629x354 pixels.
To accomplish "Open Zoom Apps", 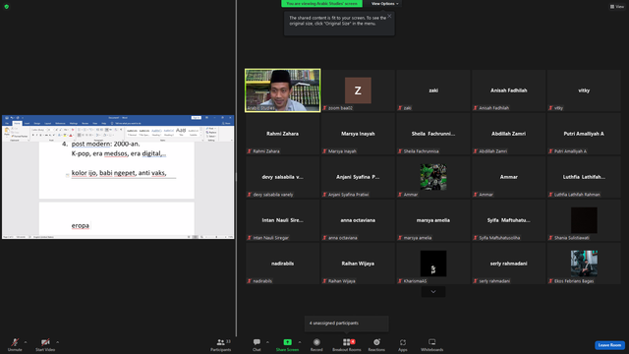I will click(x=403, y=344).
